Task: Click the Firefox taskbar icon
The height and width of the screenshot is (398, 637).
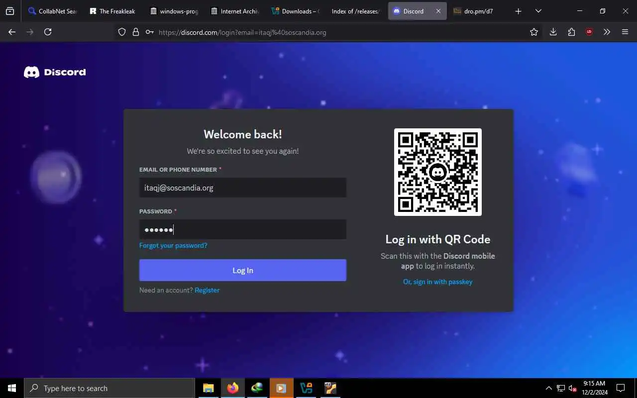Action: click(x=232, y=388)
